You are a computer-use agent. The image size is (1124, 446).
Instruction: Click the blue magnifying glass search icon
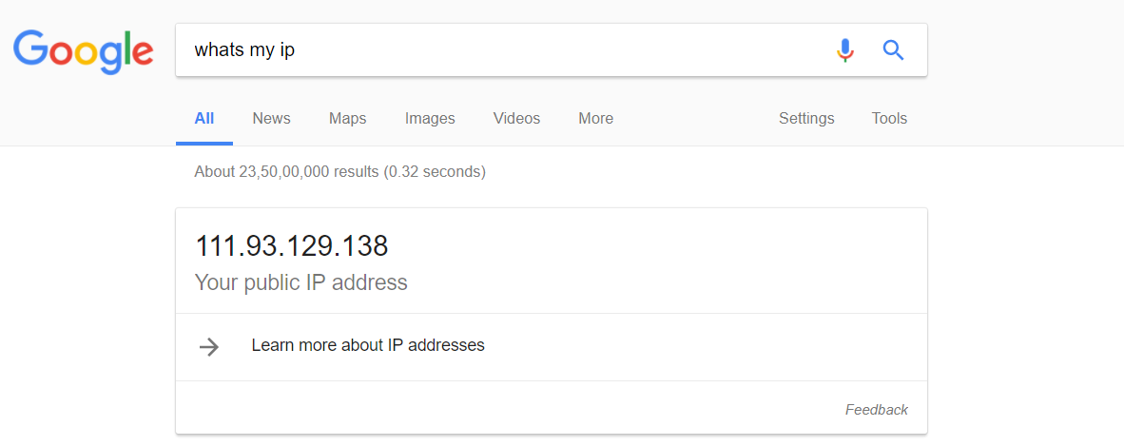click(893, 49)
